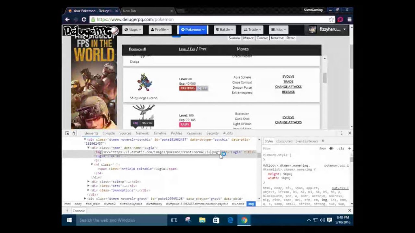Image resolution: width=415 pixels, height=233 pixels.
Task: Show more Styles pane tabs chevron
Action: [323, 141]
